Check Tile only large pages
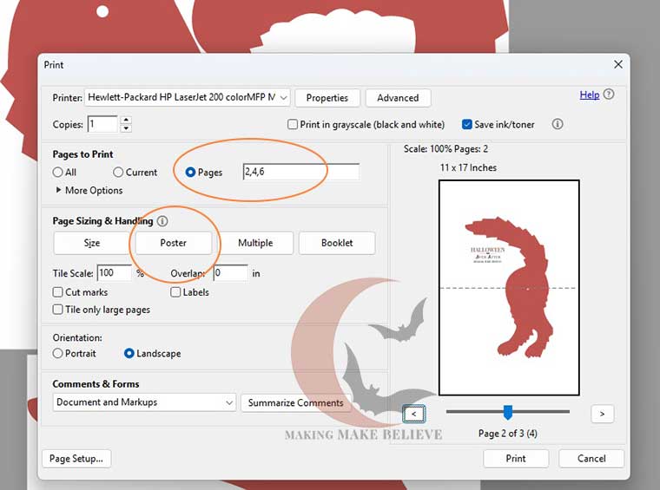This screenshot has height=490, width=660. (57, 310)
